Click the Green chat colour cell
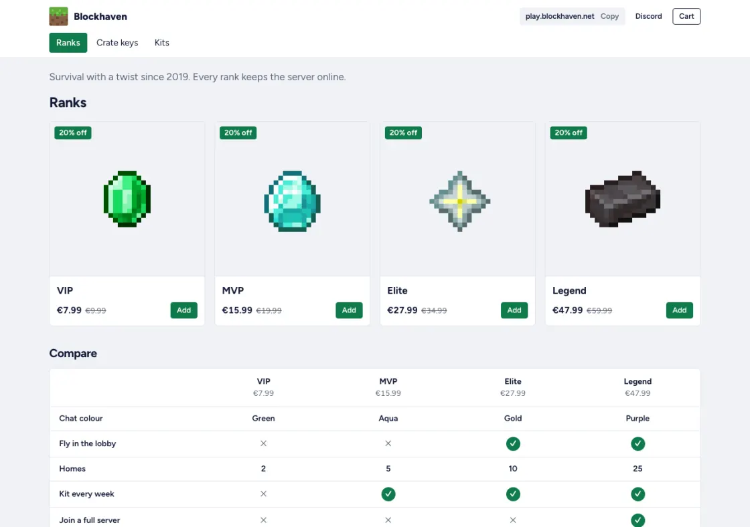The image size is (750, 527). coord(264,418)
